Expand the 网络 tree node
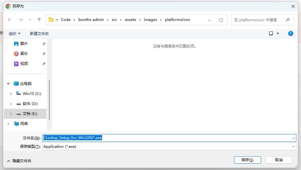 (8, 124)
